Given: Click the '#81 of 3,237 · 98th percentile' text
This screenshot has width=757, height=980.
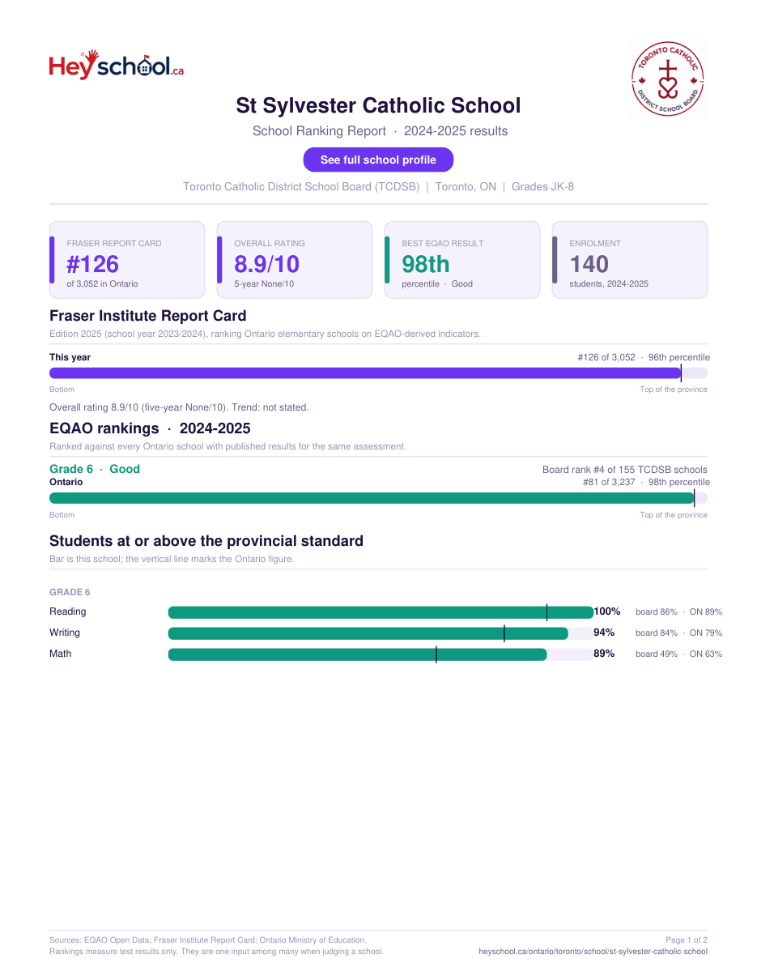Looking at the screenshot, I should click(x=646, y=482).
